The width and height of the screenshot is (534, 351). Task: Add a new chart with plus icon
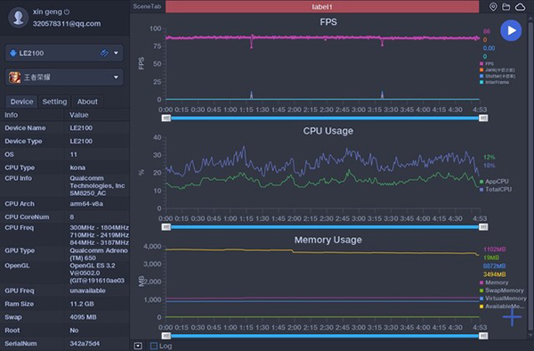(x=512, y=316)
